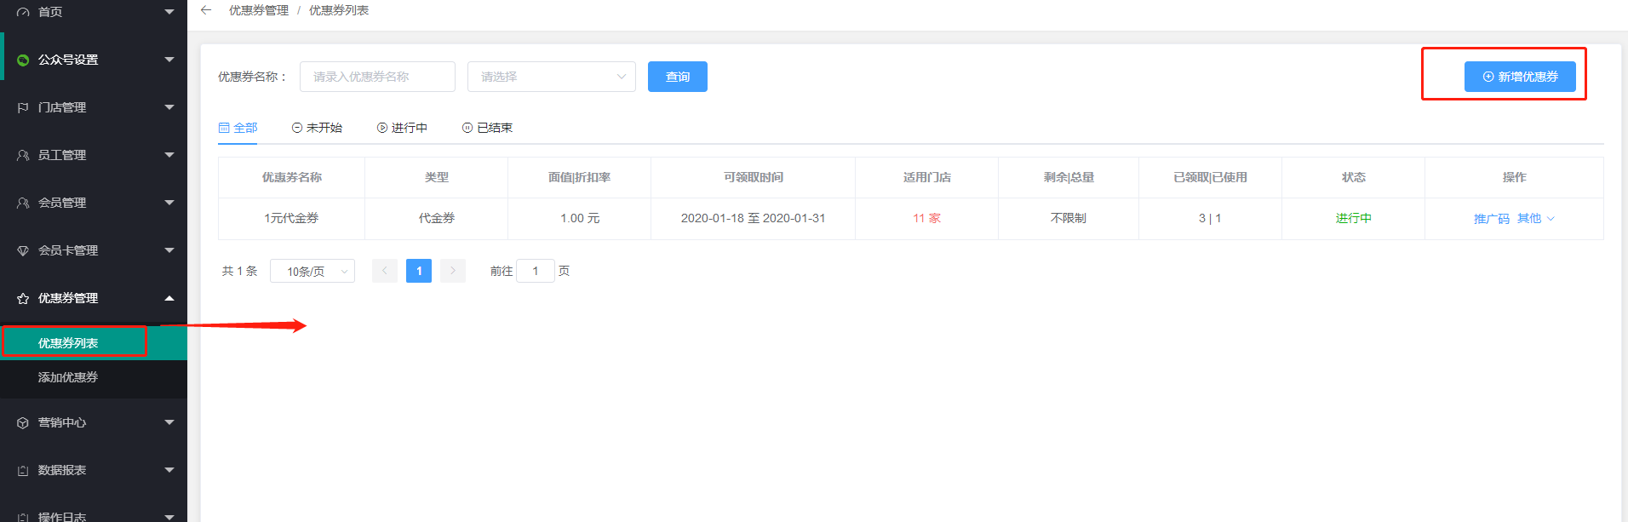Screen dimensions: 1628x522
Task: Select page 1 in pagination
Action: click(x=419, y=271)
